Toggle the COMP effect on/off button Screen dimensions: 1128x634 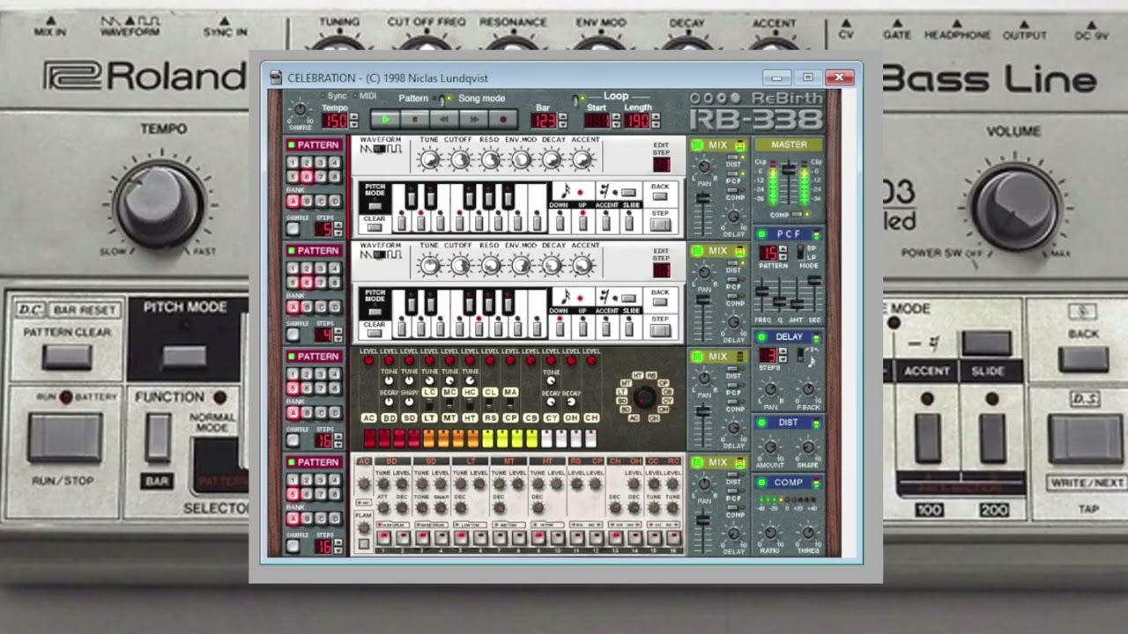[761, 483]
